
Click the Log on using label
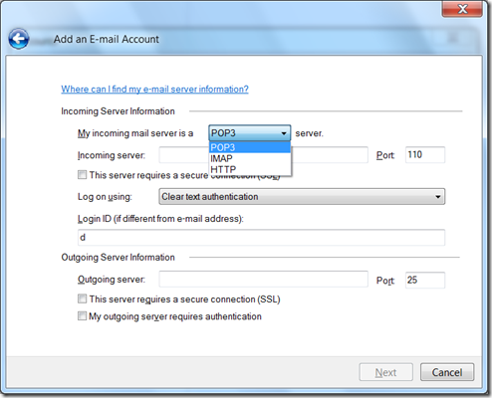coord(105,197)
